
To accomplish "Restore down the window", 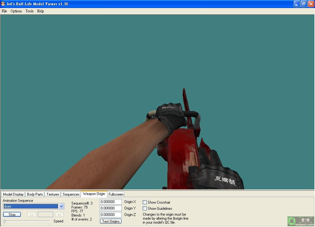I will coord(304,4).
